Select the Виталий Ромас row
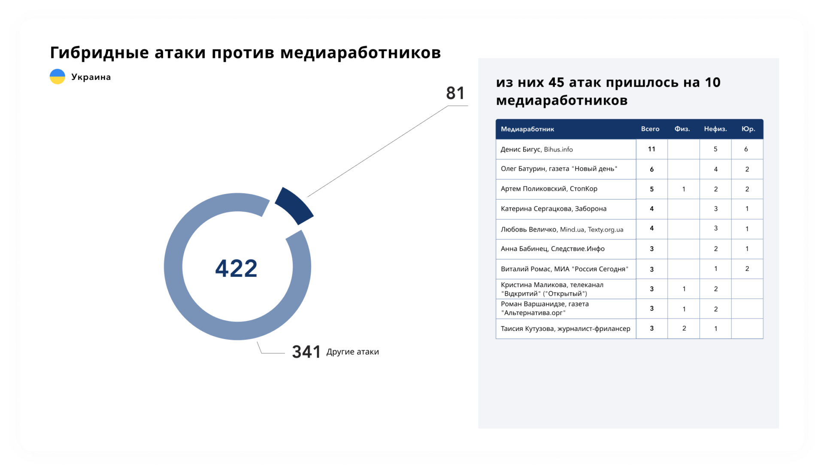 click(x=564, y=269)
